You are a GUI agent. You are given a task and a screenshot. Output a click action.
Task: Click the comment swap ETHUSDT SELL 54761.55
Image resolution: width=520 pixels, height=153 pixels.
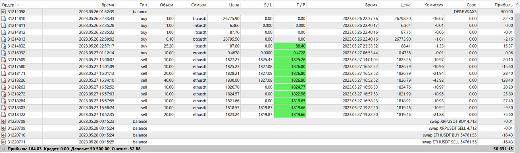(449, 142)
